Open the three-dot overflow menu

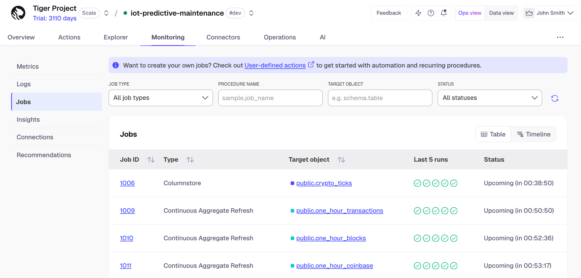coord(560,37)
